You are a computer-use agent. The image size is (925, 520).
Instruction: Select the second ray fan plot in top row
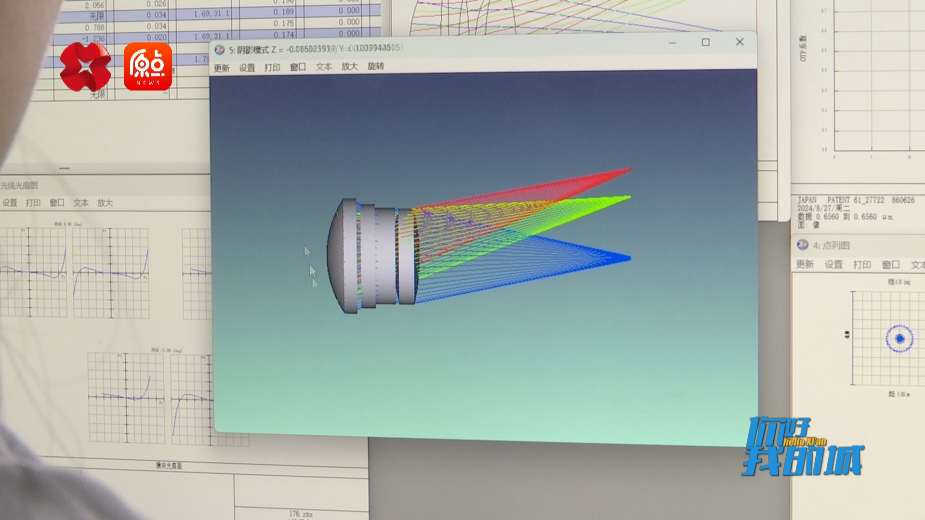[x=111, y=273]
